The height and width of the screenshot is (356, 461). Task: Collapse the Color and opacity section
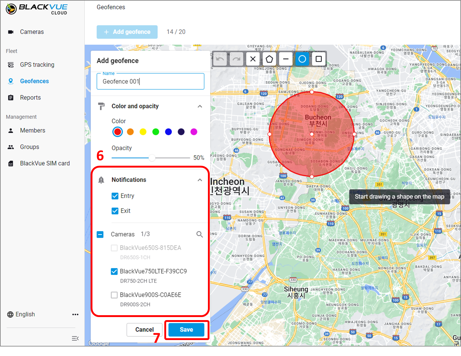coord(200,106)
